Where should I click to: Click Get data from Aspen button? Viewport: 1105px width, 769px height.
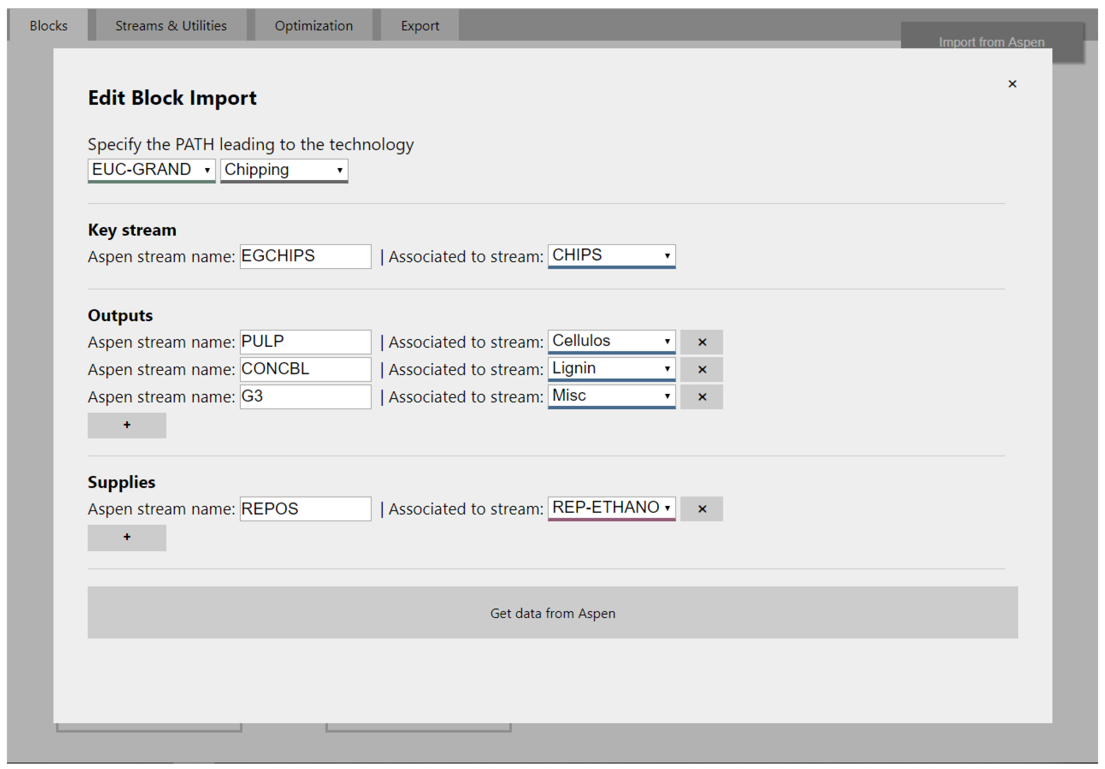click(x=552, y=612)
